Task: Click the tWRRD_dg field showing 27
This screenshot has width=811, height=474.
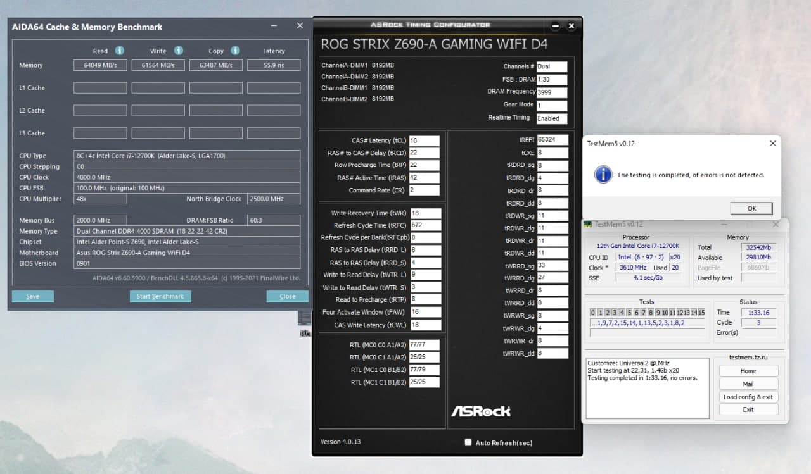Action: 552,278
